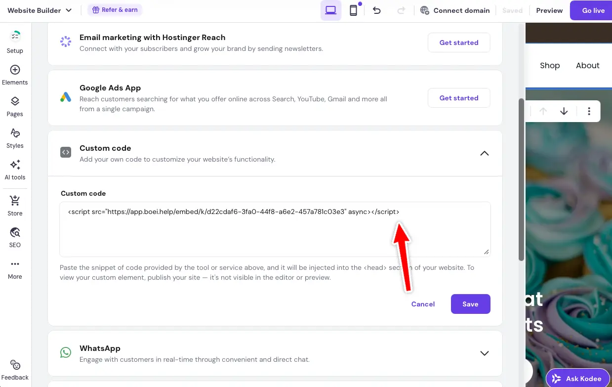This screenshot has height=387, width=612.
Task: Open the Setup panel
Action: point(15,41)
